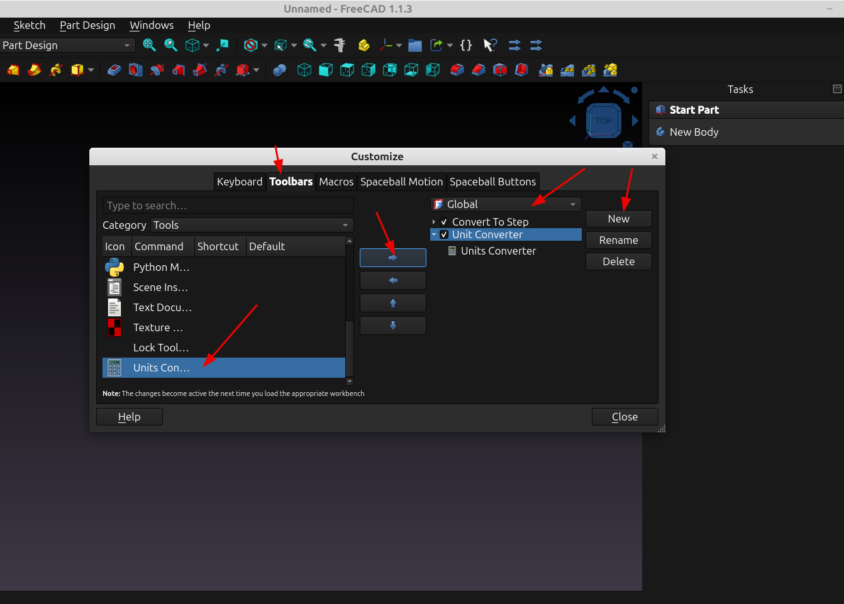The width and height of the screenshot is (844, 604).
Task: Click the What's This cursor help icon
Action: [490, 45]
